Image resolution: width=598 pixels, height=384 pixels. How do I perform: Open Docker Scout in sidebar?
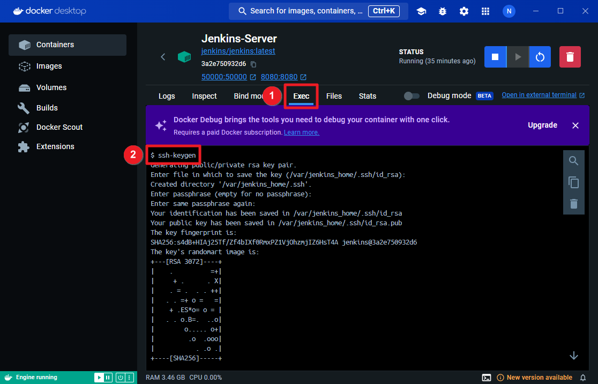click(68, 127)
